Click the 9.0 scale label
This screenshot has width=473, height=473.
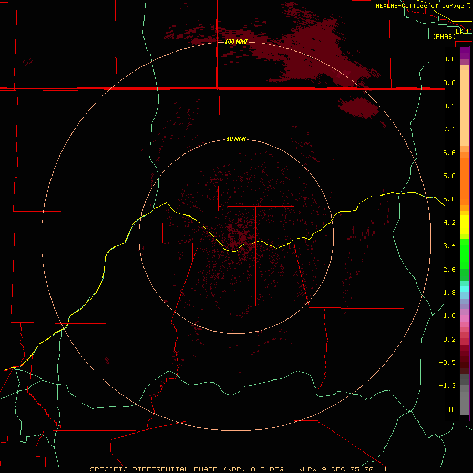point(449,83)
